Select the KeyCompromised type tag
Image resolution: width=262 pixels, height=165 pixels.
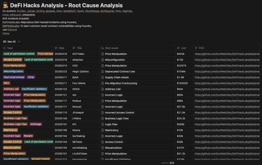(x=14, y=77)
